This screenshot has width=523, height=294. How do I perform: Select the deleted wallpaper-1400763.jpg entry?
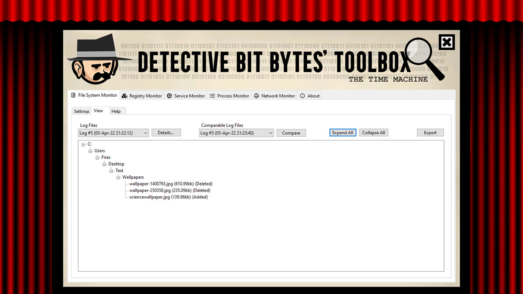(x=170, y=183)
